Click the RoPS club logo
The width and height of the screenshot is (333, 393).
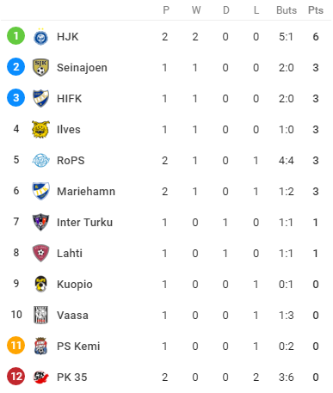click(40, 160)
